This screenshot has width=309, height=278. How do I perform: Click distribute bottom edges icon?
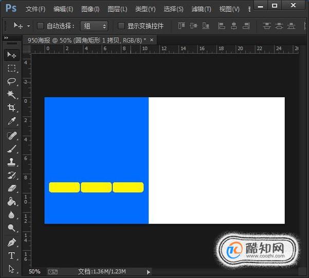coord(292,26)
